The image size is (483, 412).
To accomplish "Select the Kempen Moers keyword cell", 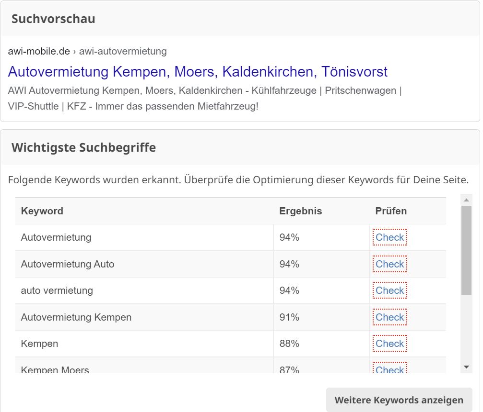I will point(144,365).
